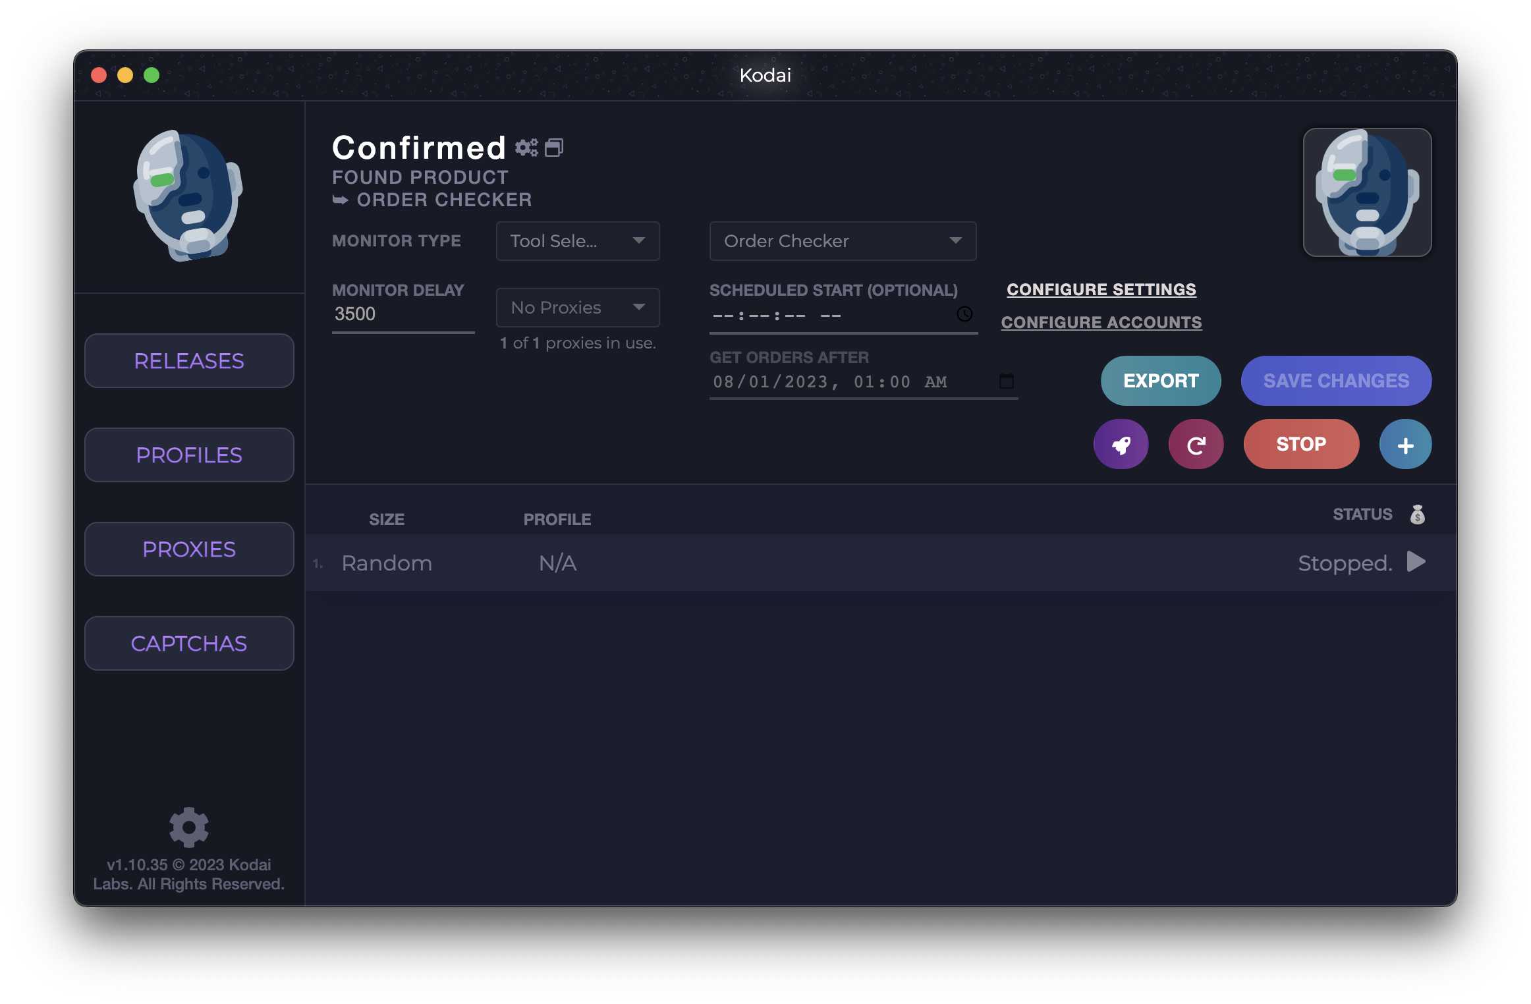1531x1004 pixels.
Task: Stop all tasks with the STOP button
Action: [1301, 445]
